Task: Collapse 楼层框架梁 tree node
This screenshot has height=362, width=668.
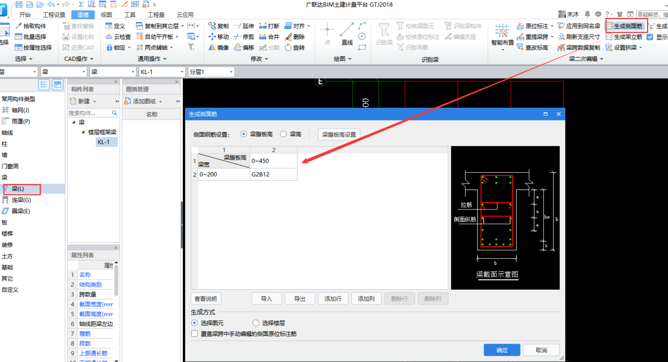Action: point(83,132)
